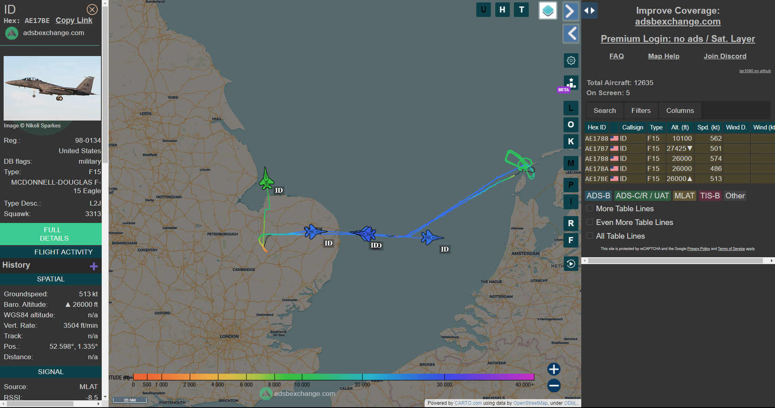
Task: Toggle the M map option
Action: [571, 163]
